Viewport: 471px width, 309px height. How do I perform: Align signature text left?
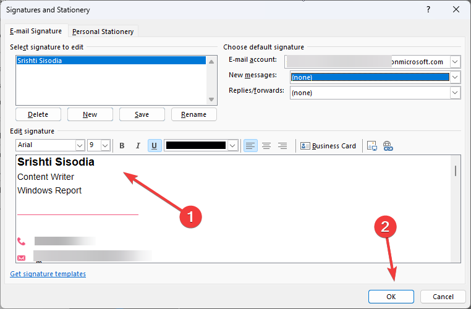coord(250,146)
